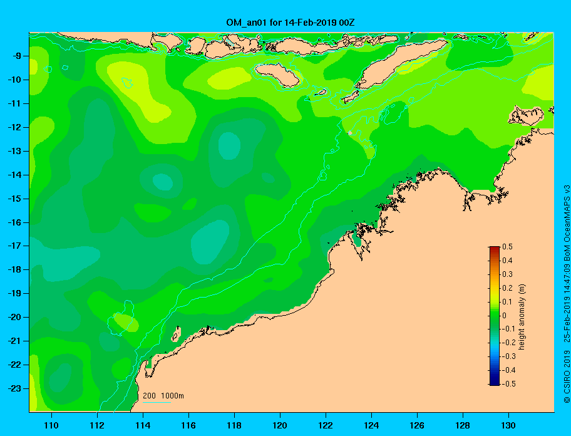
Task: Click the latitude axis label "-23"
Action: click(14, 388)
